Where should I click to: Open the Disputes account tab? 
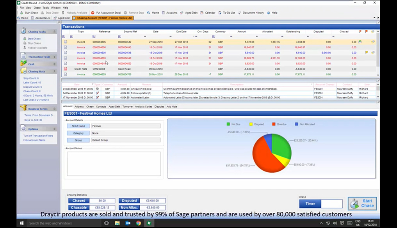(x=159, y=107)
